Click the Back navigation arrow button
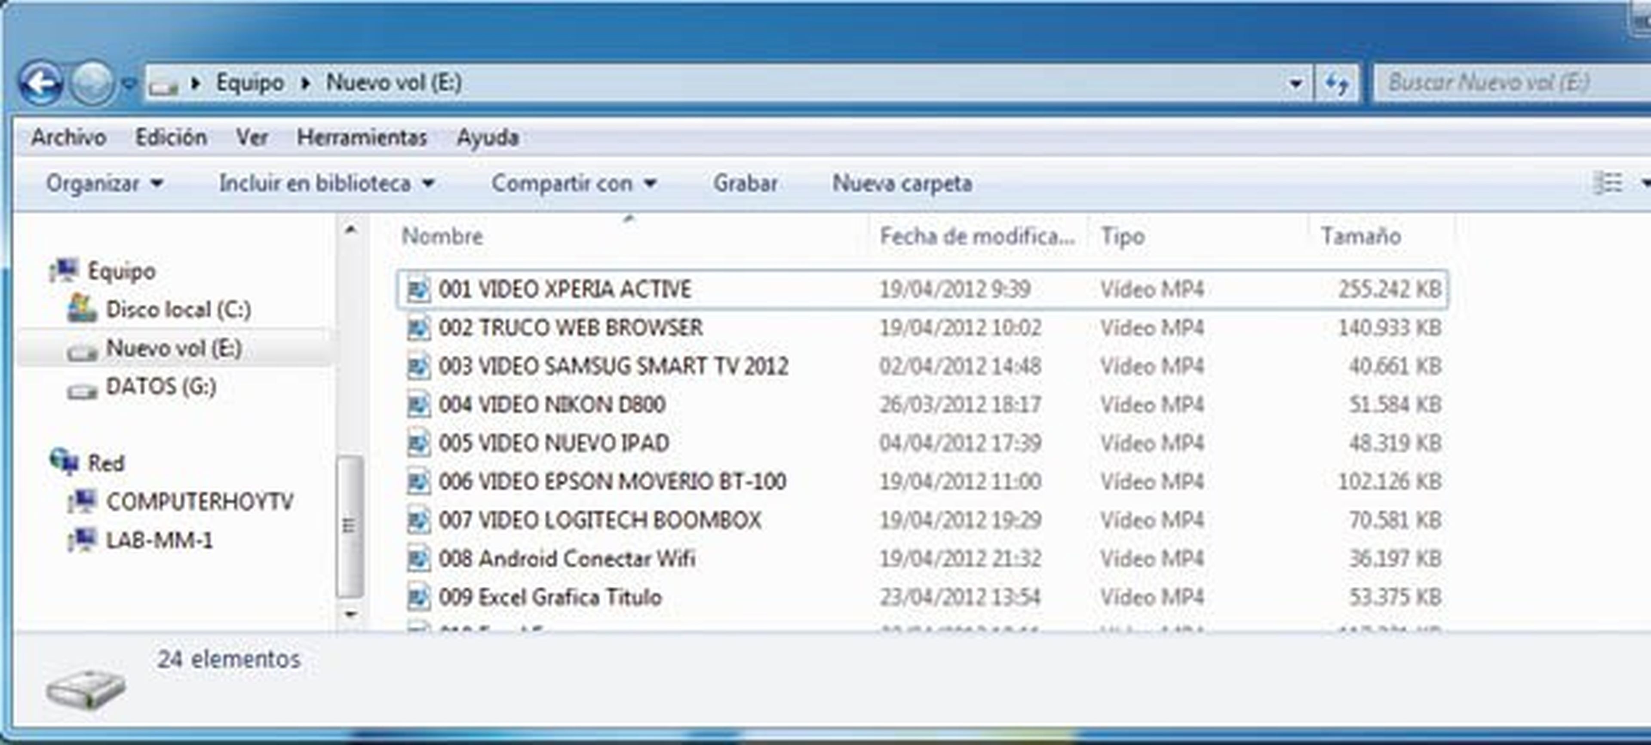The height and width of the screenshot is (745, 1651). [x=41, y=83]
